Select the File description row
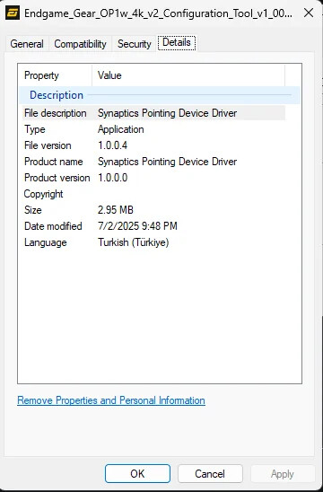 153,113
